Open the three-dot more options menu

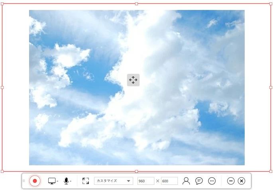[x=212, y=181]
